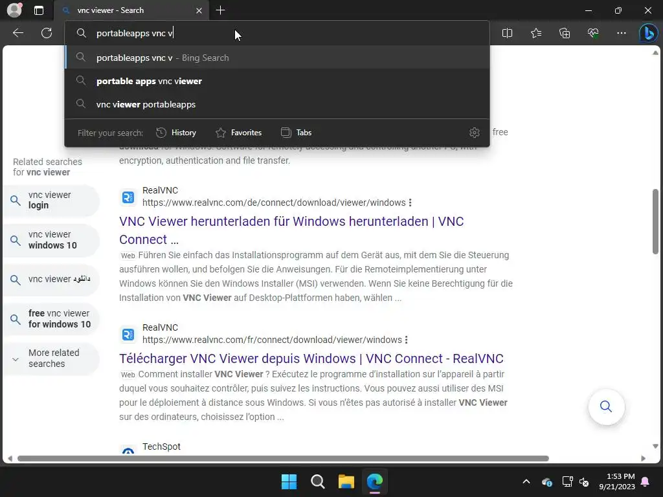Reload the page with the refresh icon
The width and height of the screenshot is (663, 497).
[x=47, y=33]
